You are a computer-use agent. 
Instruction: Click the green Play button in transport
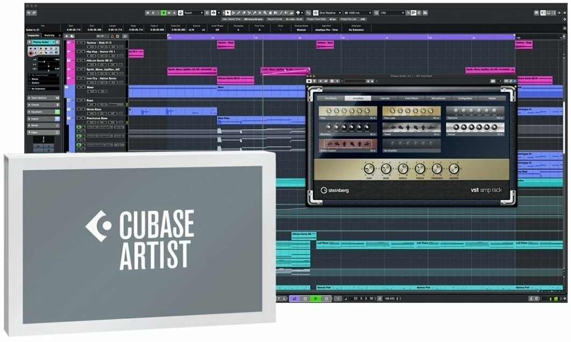pos(316,298)
